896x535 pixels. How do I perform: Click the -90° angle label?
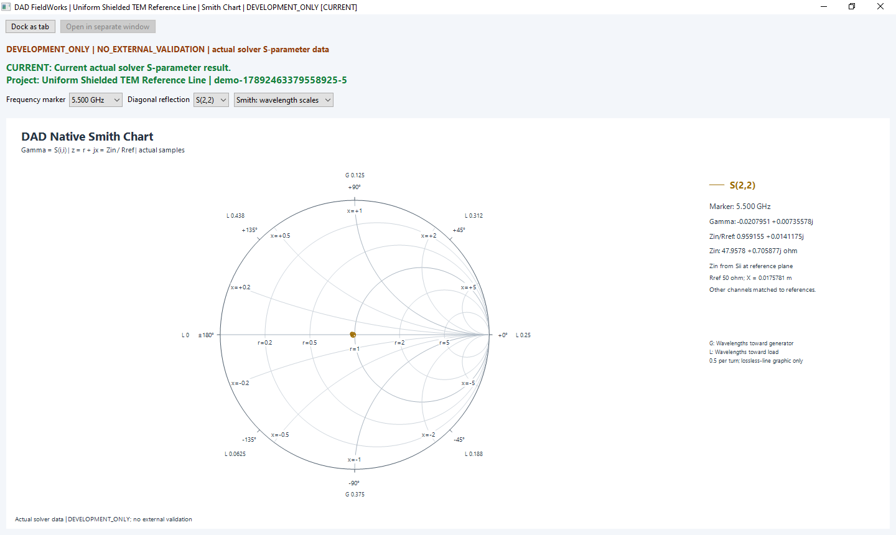[354, 483]
